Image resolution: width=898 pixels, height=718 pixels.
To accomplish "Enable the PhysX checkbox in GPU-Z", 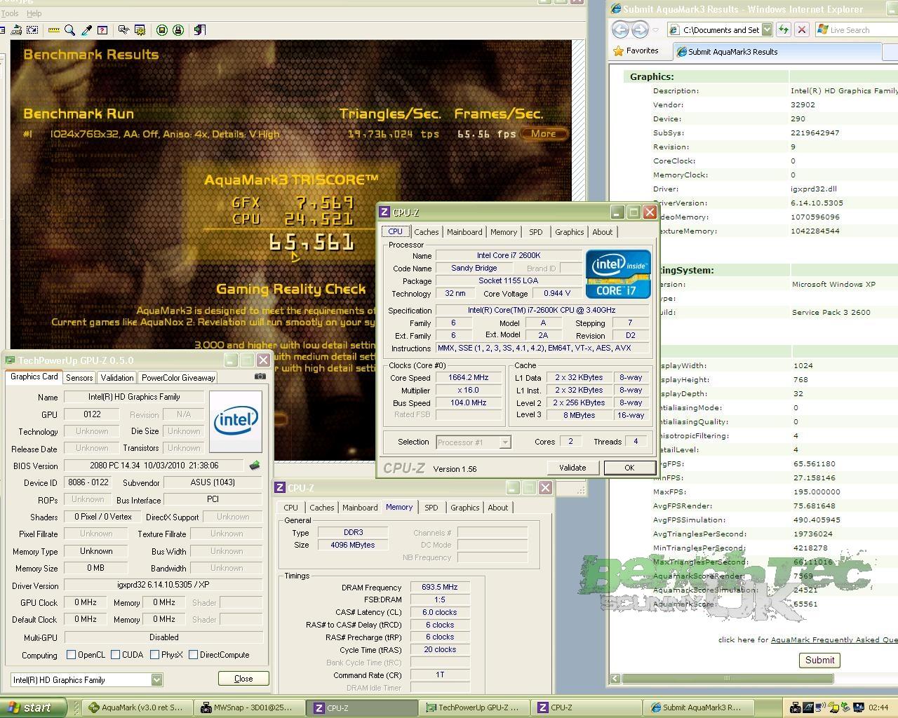I will click(154, 655).
